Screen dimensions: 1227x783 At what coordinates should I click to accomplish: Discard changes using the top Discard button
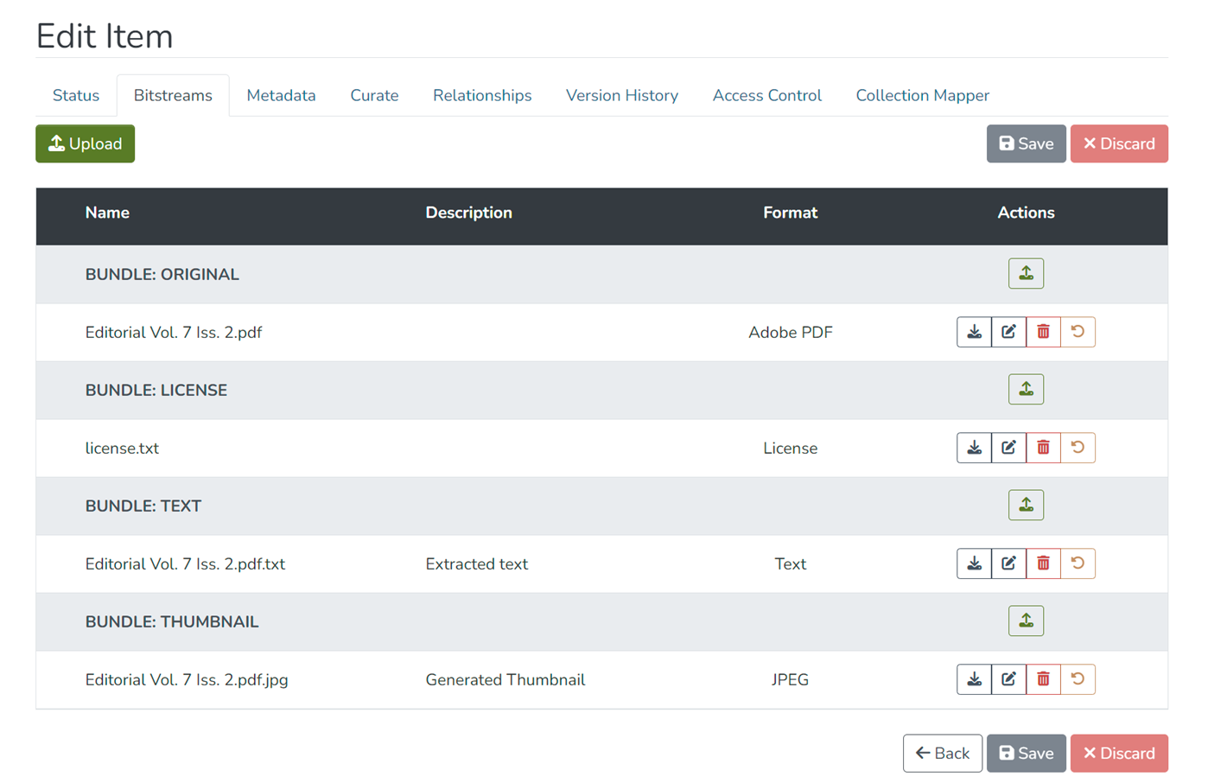[x=1119, y=143]
